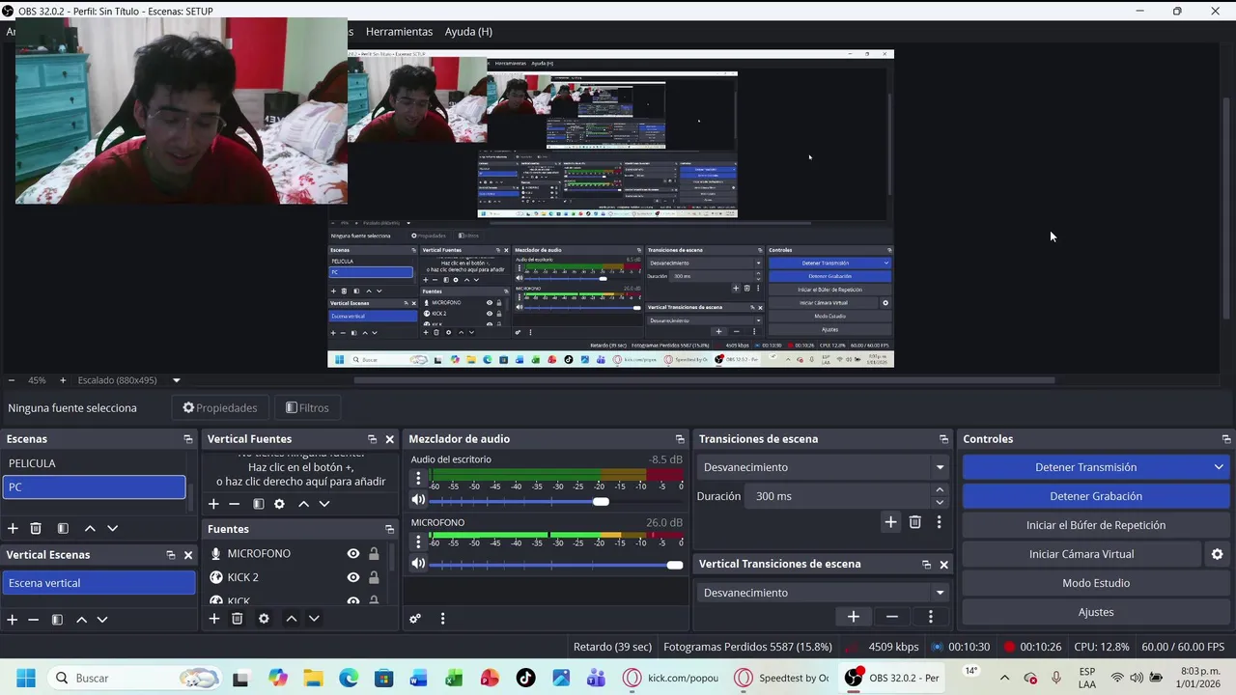Delete selected scene with Escenas trash icon

coord(36,528)
